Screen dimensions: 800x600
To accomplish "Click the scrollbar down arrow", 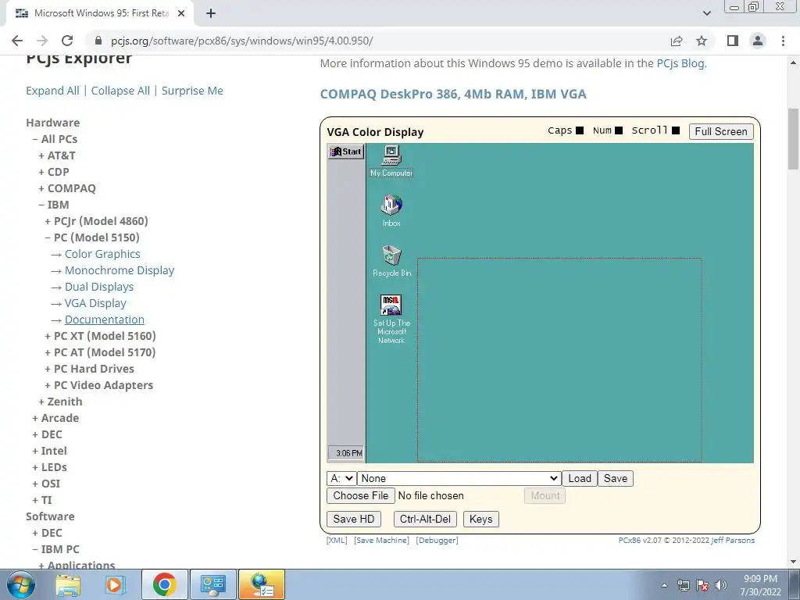I will (x=793, y=562).
